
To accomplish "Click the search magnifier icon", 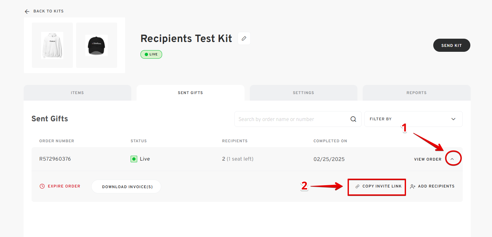I will pyautogui.click(x=353, y=119).
